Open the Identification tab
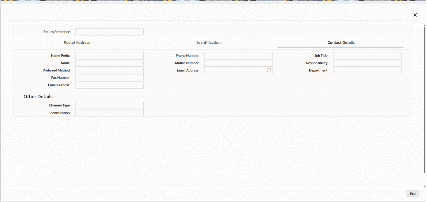This screenshot has width=427, height=202. (x=209, y=43)
